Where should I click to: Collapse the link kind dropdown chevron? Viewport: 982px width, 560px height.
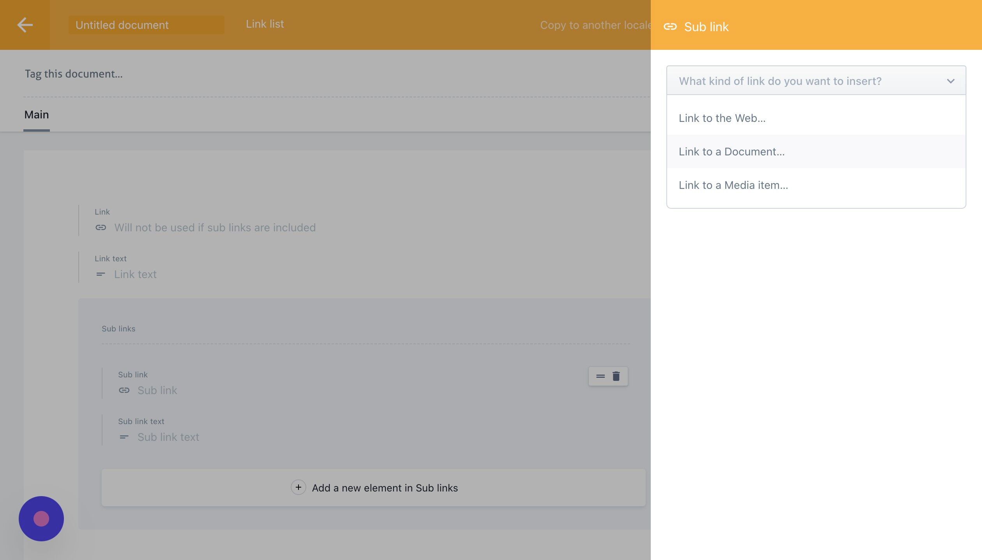point(950,81)
